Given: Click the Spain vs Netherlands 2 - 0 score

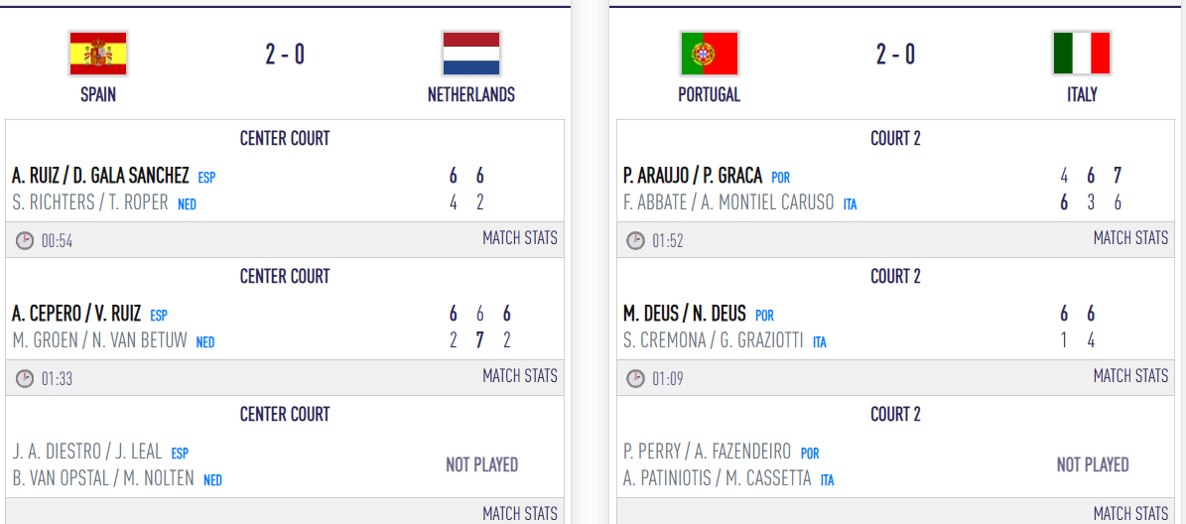Looking at the screenshot, I should pyautogui.click(x=285, y=54).
